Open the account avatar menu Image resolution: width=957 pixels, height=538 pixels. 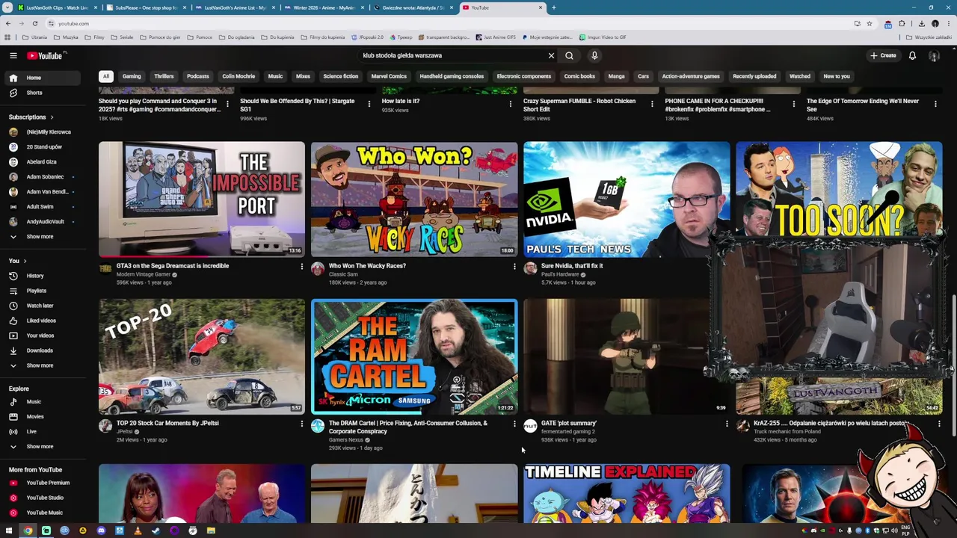[934, 55]
